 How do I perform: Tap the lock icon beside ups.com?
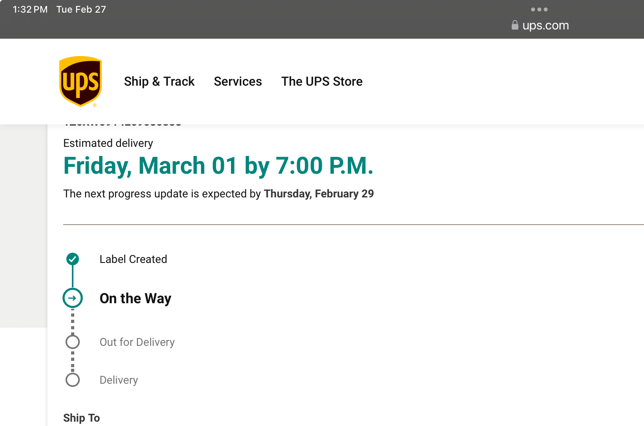[x=515, y=25]
